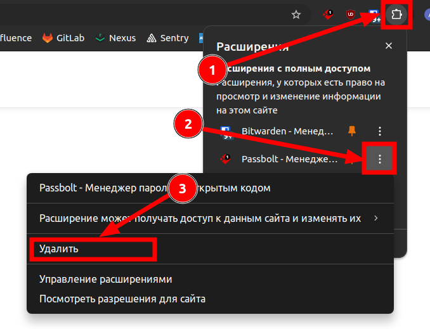The width and height of the screenshot is (430, 329).
Task: Open the three-dot menu for Passbolt
Action: click(379, 159)
